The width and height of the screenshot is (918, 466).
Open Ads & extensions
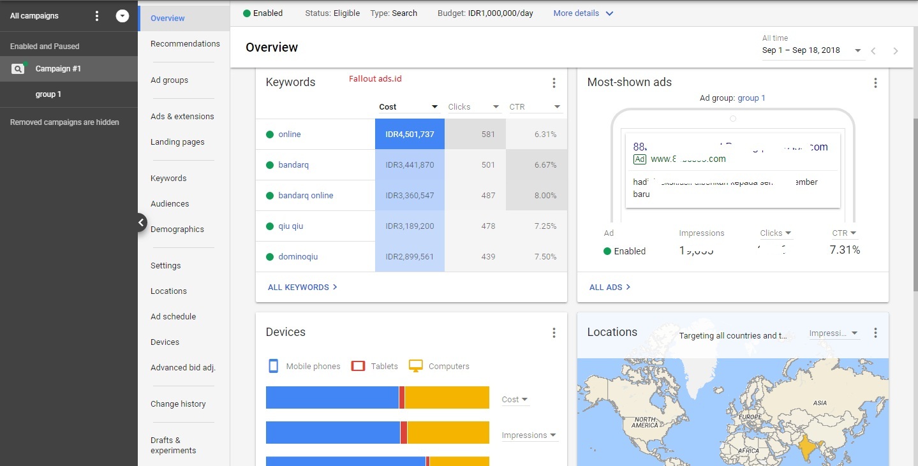(x=182, y=117)
